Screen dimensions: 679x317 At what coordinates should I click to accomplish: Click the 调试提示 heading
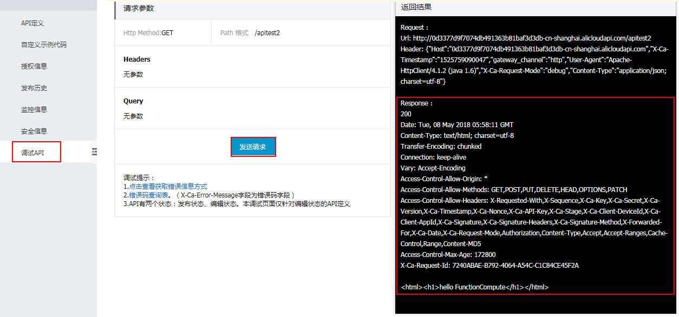[139, 177]
